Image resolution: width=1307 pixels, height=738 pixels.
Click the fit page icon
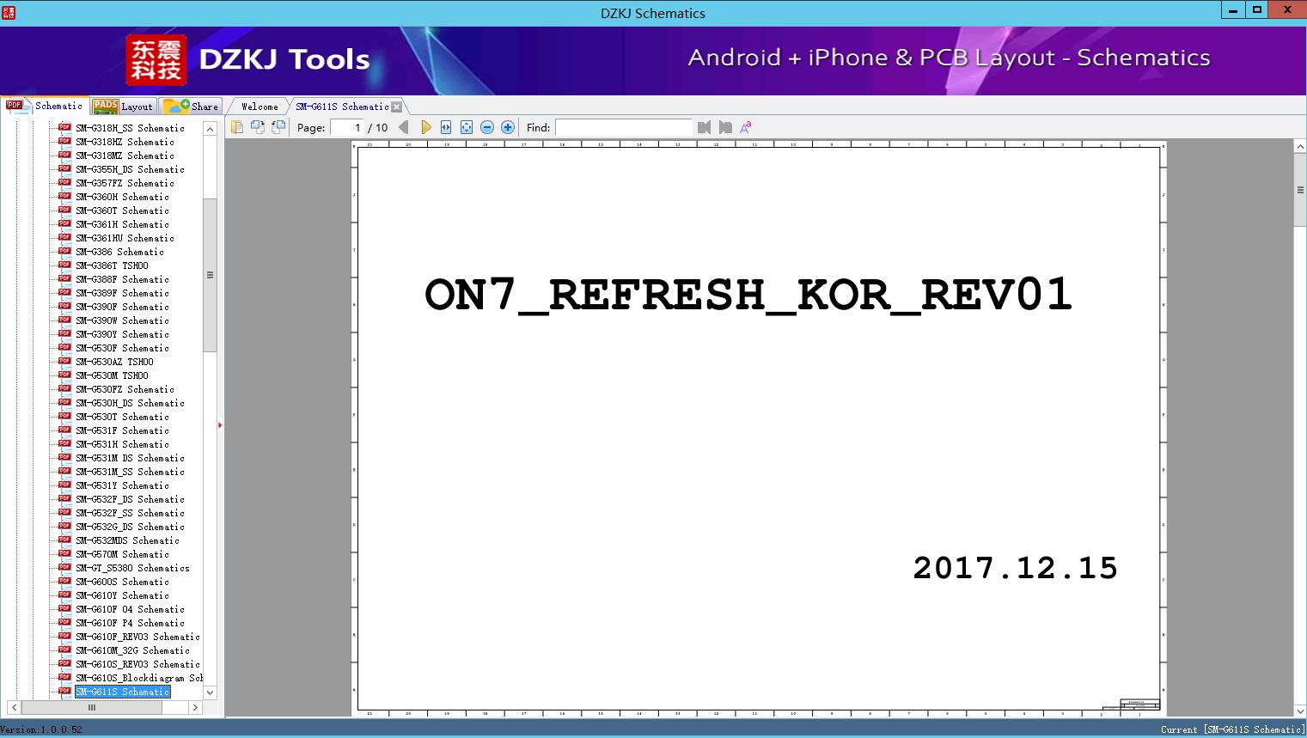click(x=467, y=127)
